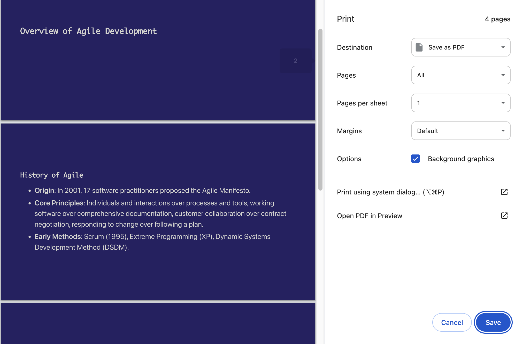
Task: Click the Cancel button
Action: pyautogui.click(x=452, y=322)
